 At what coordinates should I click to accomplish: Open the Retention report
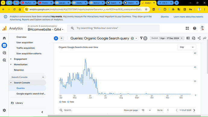coord(19,70)
